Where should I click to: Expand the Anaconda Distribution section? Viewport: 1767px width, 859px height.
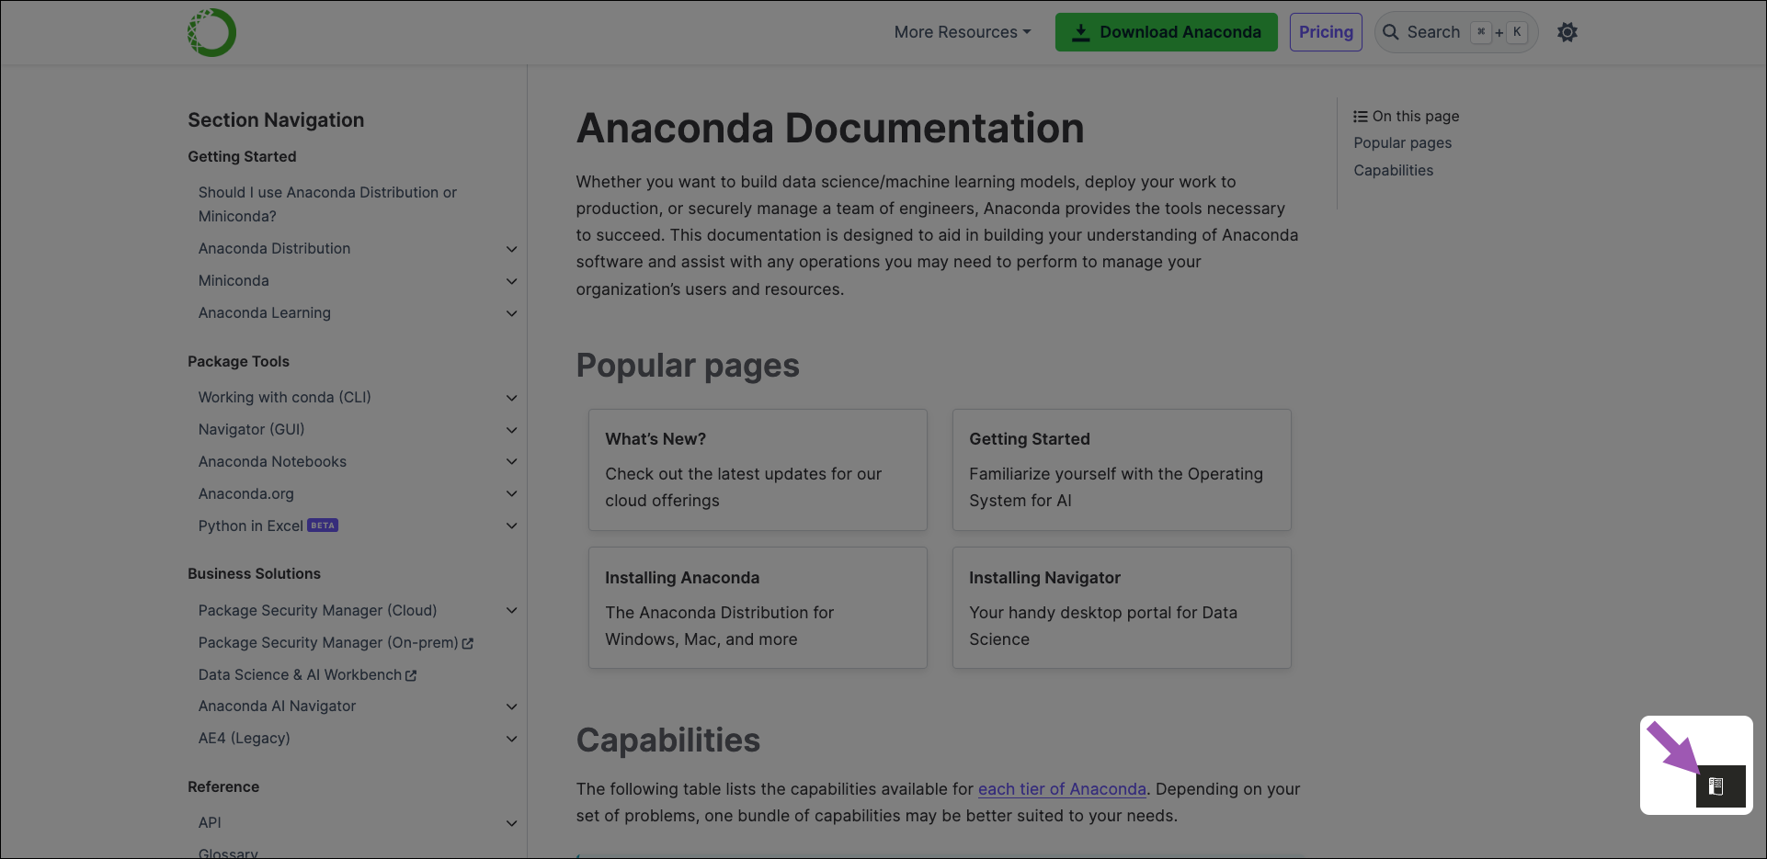point(512,249)
